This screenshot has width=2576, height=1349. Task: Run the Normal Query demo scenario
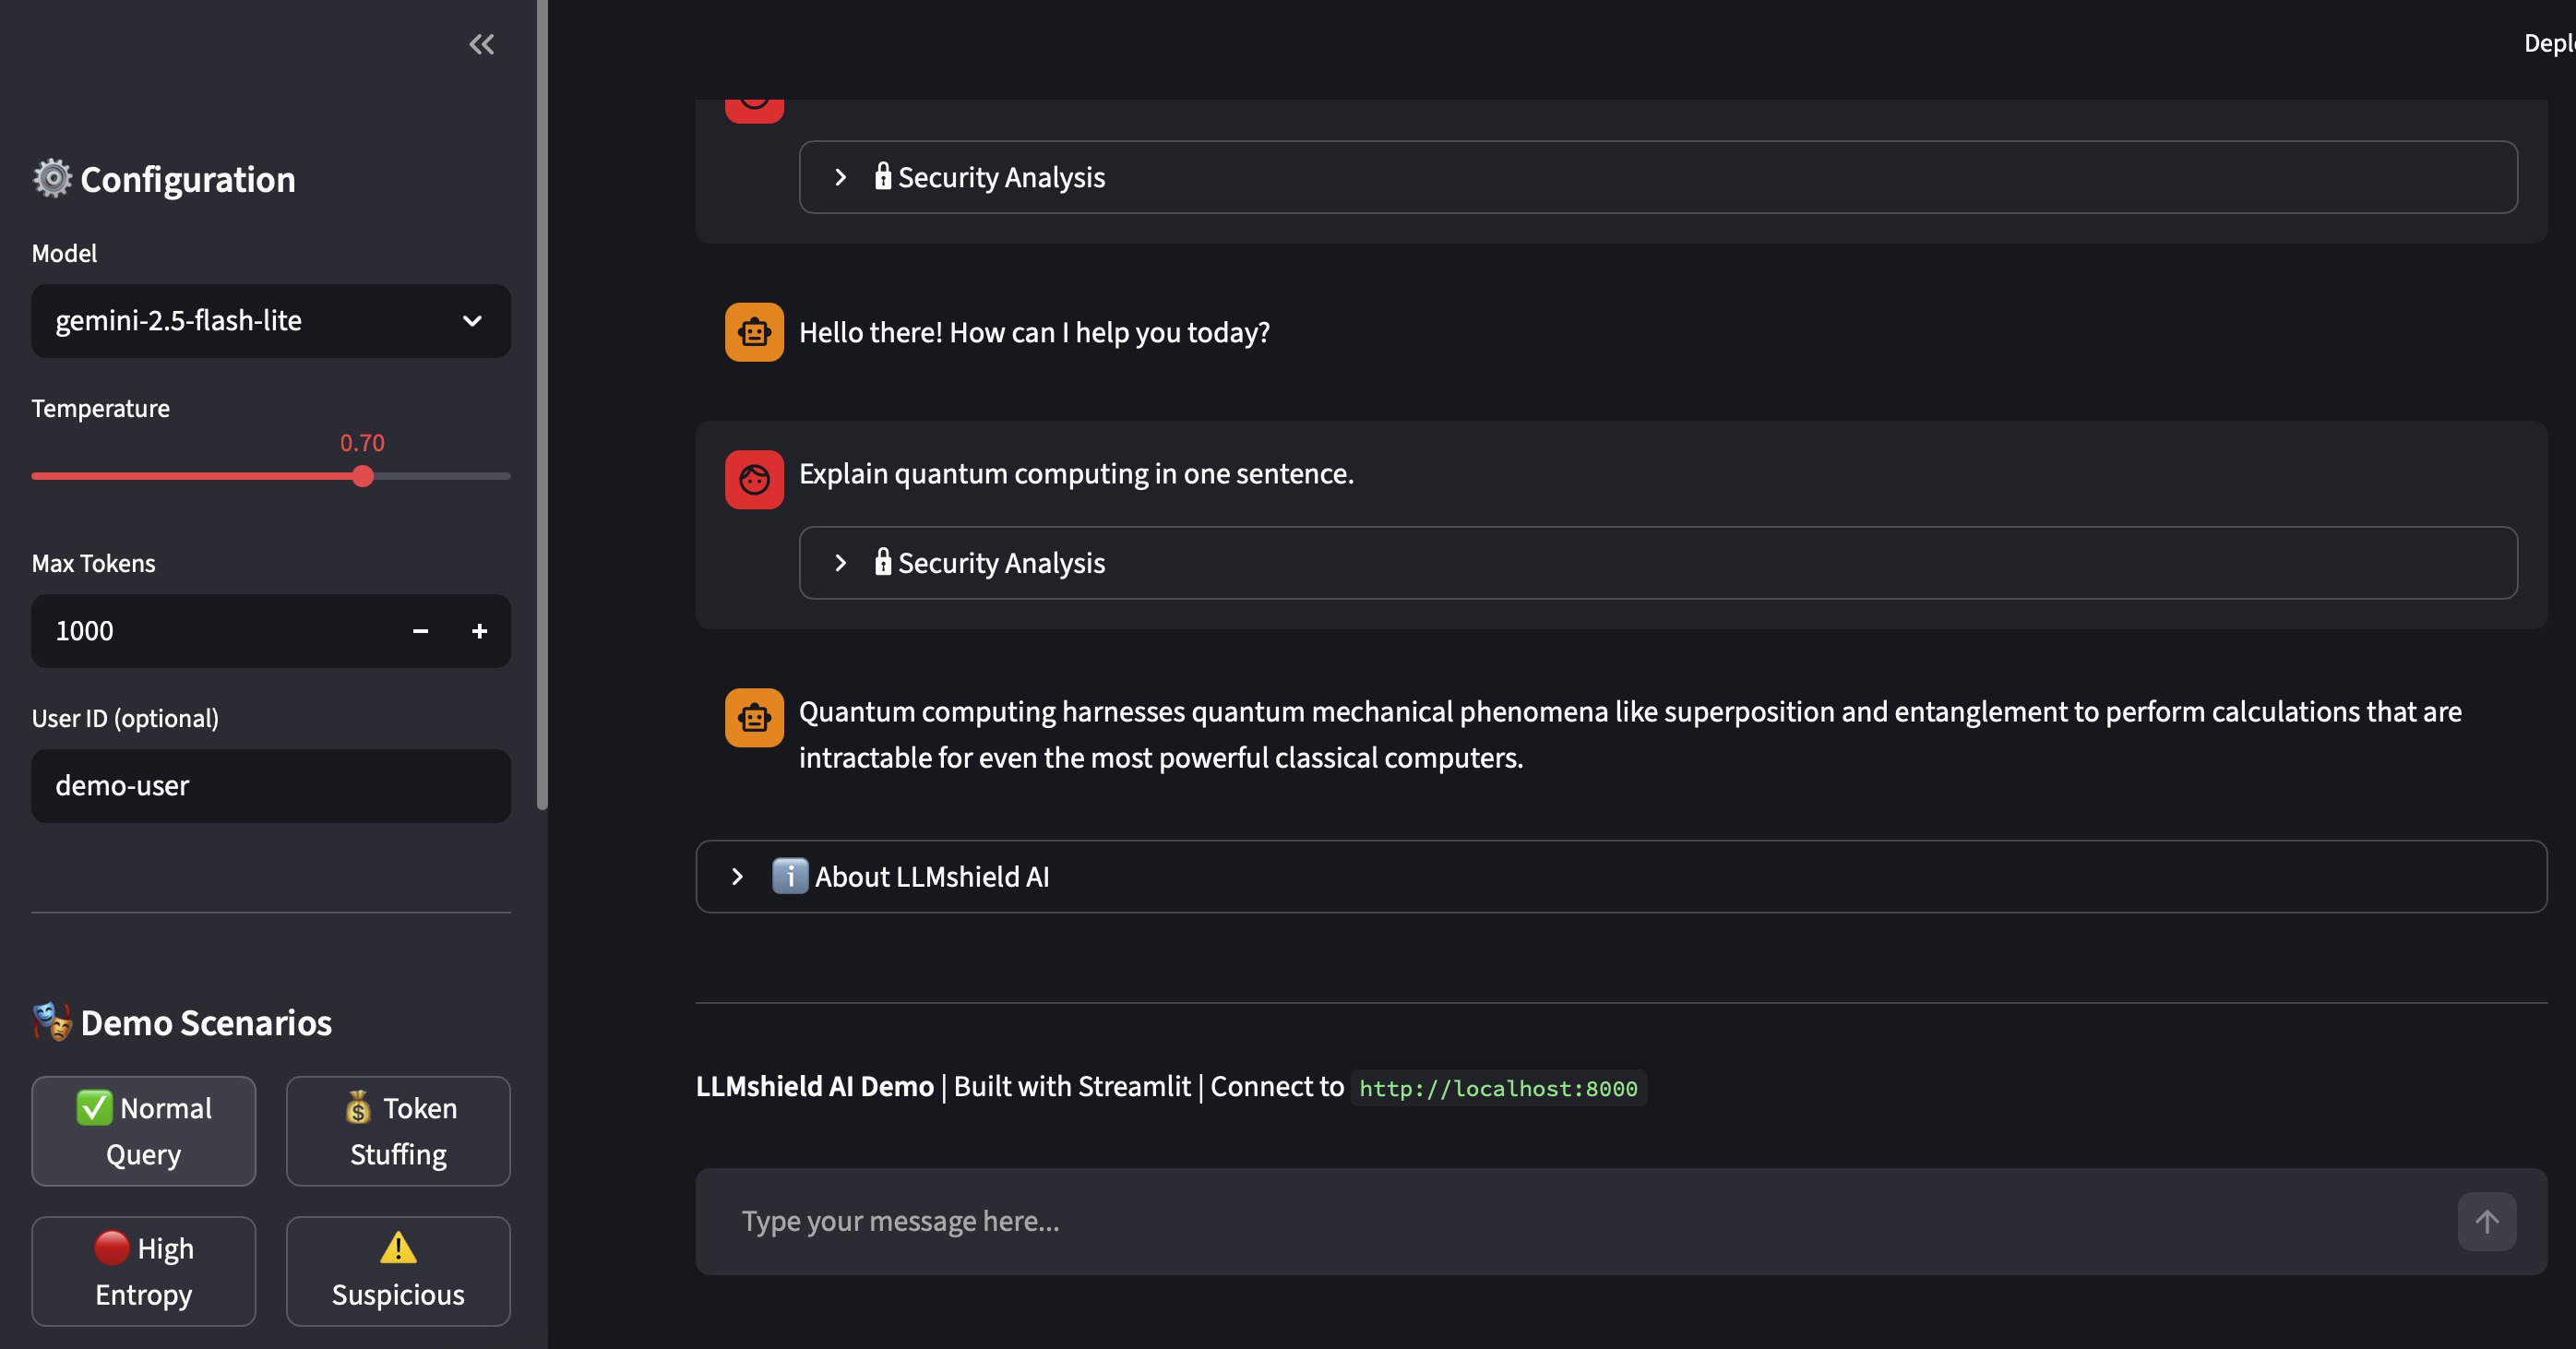pos(143,1131)
